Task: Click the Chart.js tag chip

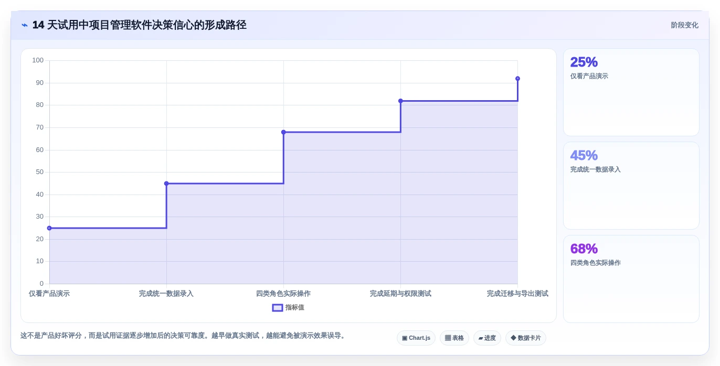Action: pyautogui.click(x=416, y=338)
